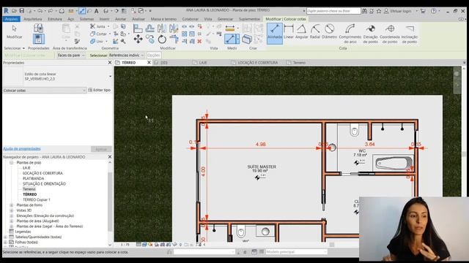Select the Alinhada dimension tool
The image size is (469, 263).
(x=275, y=34)
